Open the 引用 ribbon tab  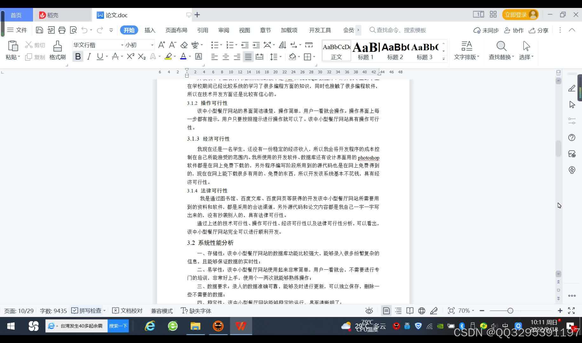203,30
